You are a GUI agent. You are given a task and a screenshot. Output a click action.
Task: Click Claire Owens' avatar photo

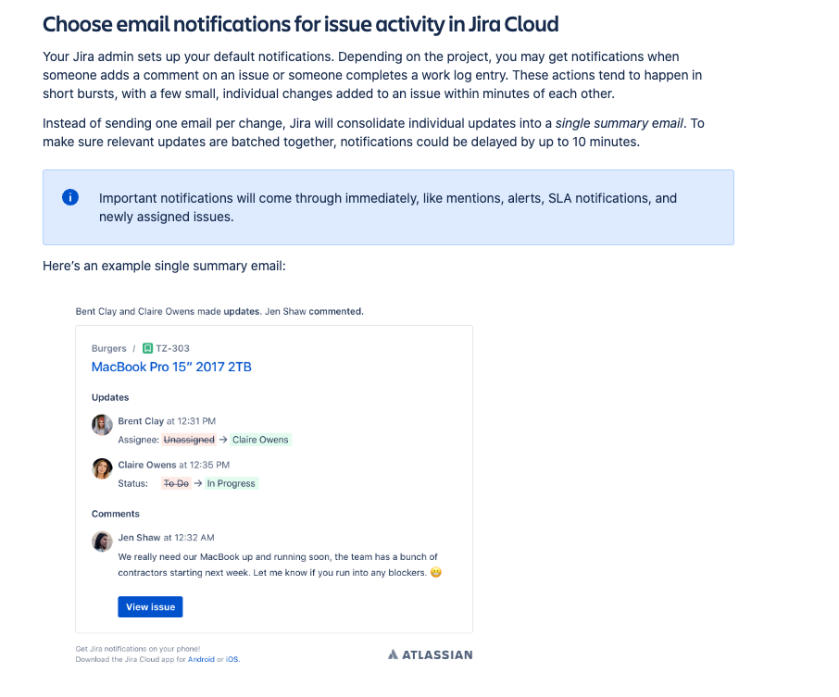click(x=102, y=468)
